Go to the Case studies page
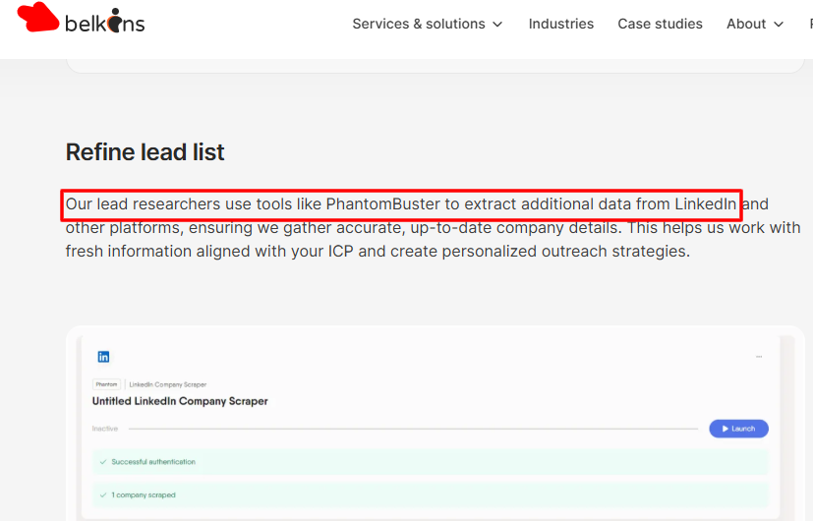The width and height of the screenshot is (813, 521). pos(660,24)
